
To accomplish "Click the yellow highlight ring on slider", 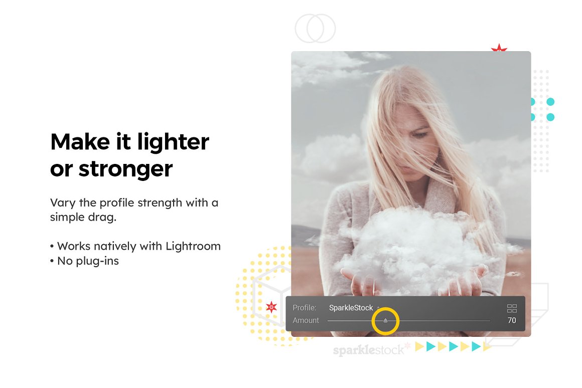I will tap(385, 321).
